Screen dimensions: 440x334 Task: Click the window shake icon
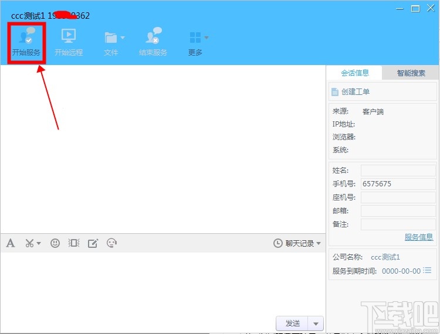click(x=74, y=243)
